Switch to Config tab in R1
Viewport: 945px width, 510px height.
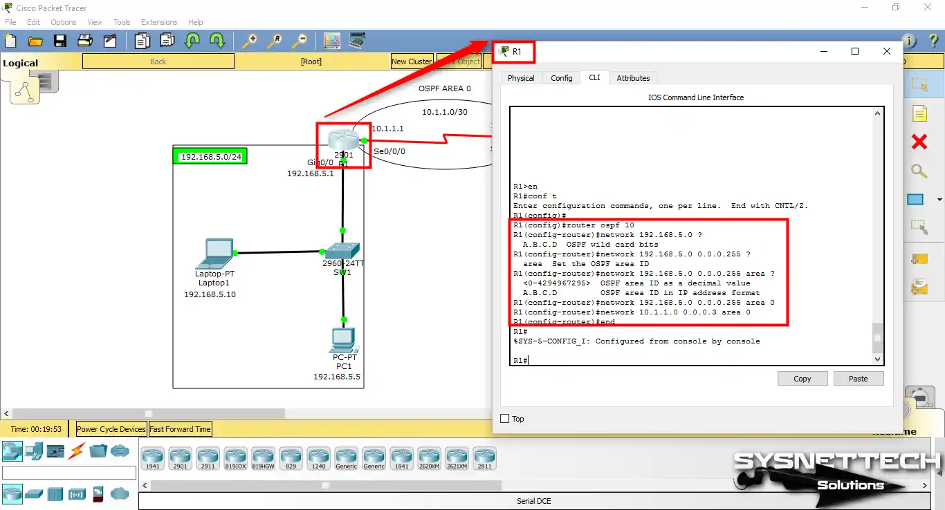pos(562,78)
